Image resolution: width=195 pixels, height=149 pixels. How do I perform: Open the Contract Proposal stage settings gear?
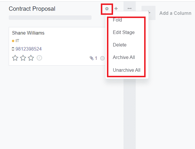pos(107,9)
